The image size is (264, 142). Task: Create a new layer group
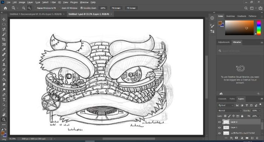pos(247,138)
